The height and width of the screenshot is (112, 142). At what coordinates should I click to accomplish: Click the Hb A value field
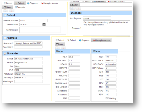74,57
